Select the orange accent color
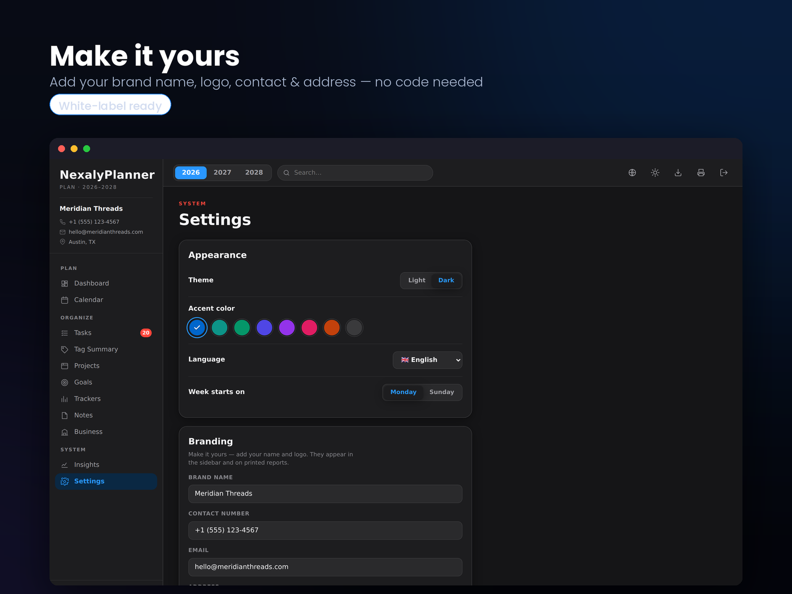This screenshot has height=594, width=792. (332, 328)
